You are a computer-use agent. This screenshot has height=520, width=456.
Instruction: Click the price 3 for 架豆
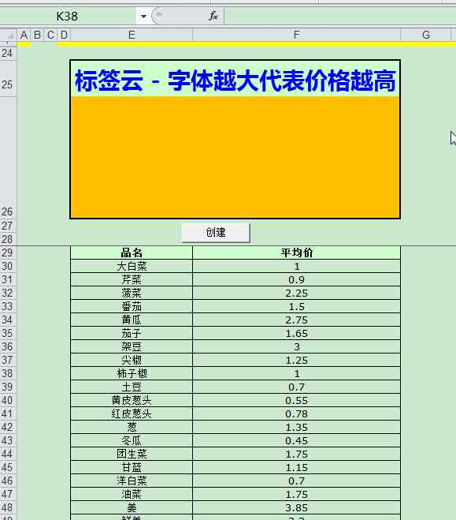point(296,346)
